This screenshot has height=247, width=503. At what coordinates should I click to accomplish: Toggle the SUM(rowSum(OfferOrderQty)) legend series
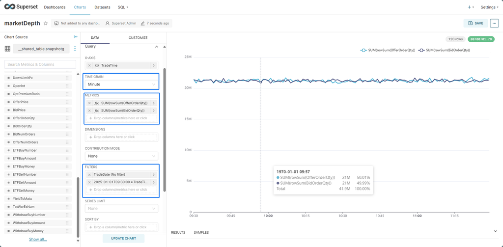click(388, 50)
